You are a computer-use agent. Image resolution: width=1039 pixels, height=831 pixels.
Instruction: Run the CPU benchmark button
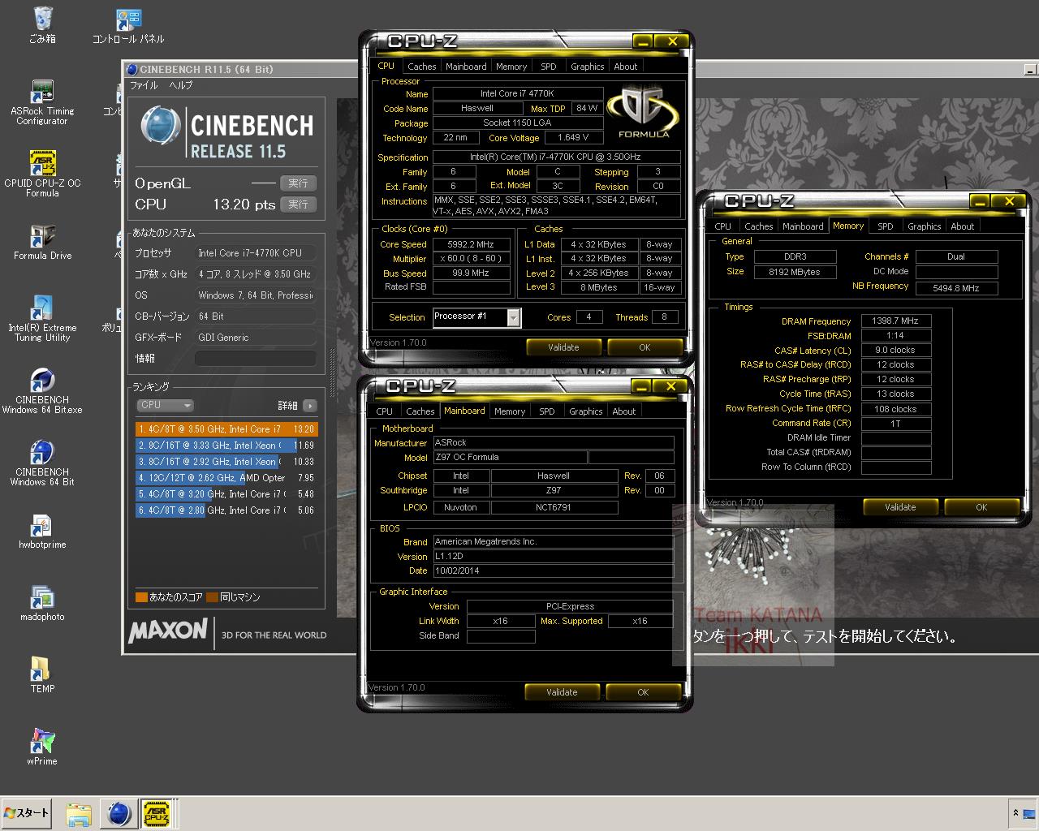point(298,205)
